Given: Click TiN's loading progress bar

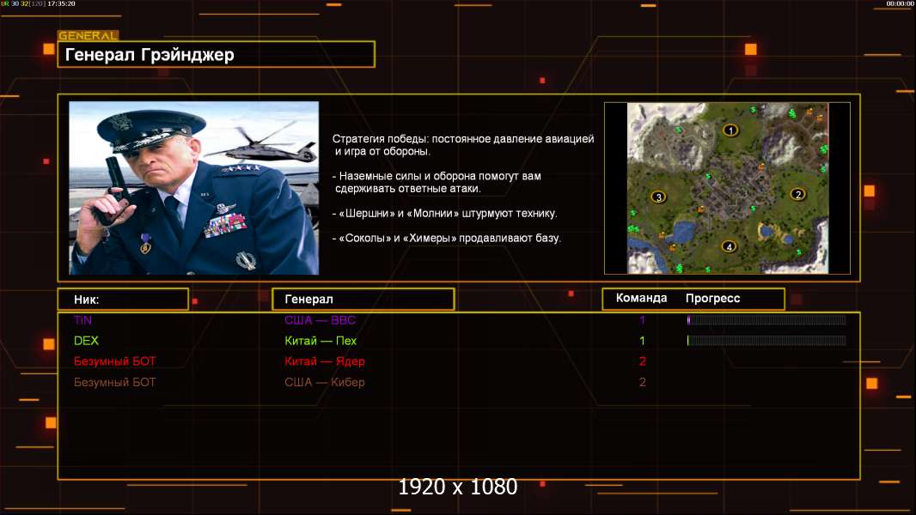Looking at the screenshot, I should tap(766, 319).
